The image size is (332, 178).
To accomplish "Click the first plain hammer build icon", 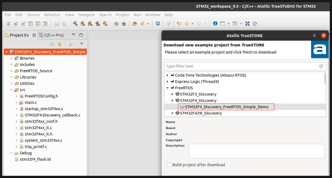I will [x=75, y=24].
